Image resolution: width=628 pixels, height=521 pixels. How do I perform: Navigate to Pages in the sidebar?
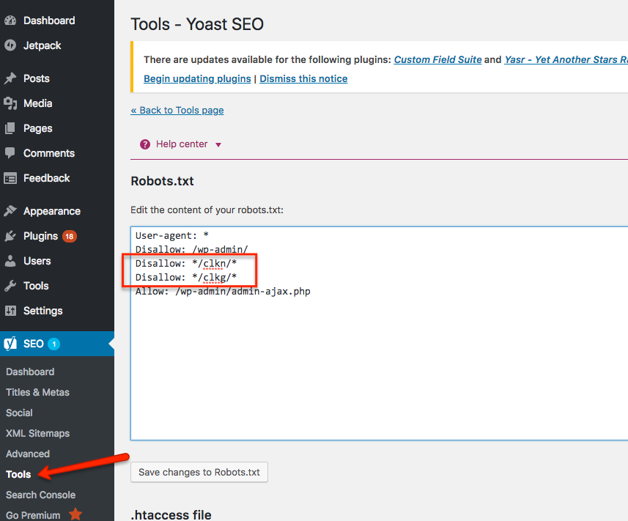point(37,128)
